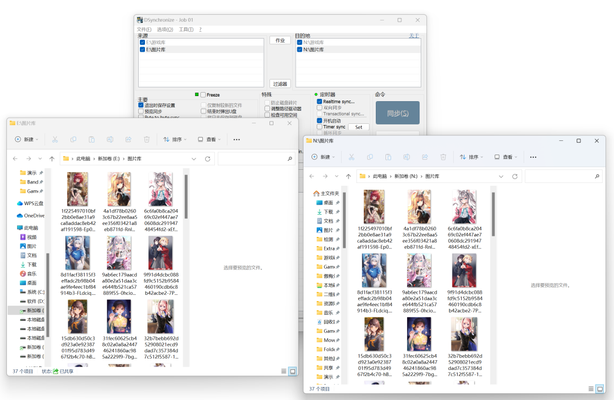Select thumbnail 9f91d4dcbc088 in E:\图片库 window
Screen dimensions: 614x400
(161, 266)
